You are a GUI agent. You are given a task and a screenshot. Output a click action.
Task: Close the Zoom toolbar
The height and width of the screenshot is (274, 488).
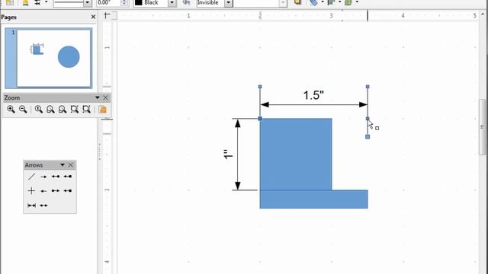105,98
